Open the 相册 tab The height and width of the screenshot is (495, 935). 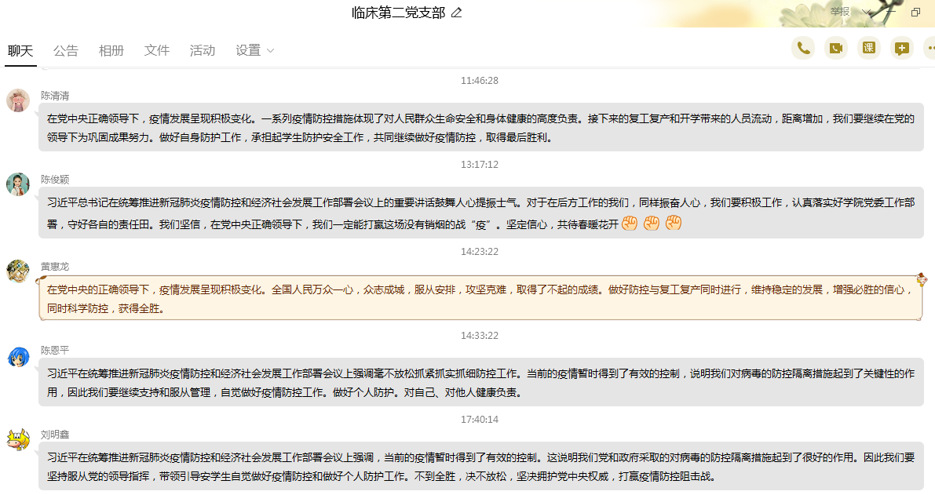tap(111, 50)
